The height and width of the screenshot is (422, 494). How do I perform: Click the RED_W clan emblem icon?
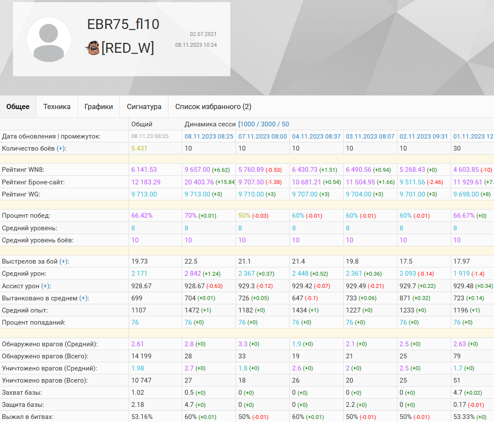[92, 48]
